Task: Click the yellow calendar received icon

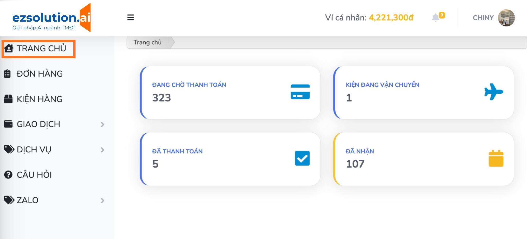Action: pos(496,158)
